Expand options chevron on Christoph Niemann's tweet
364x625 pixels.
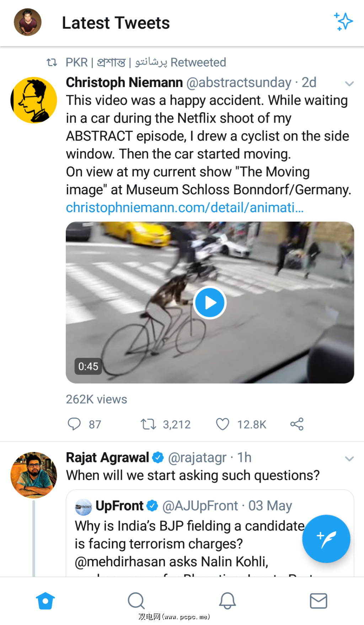coord(349,84)
